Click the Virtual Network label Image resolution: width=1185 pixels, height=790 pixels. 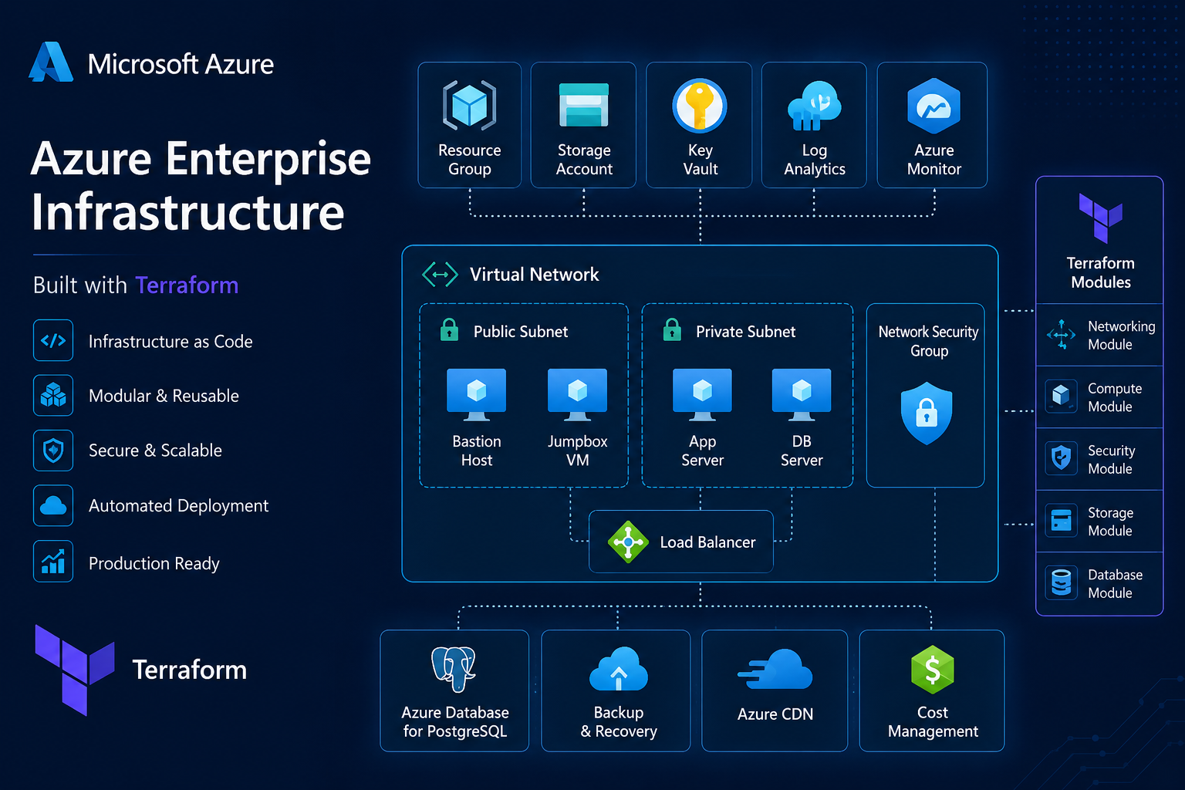coord(534,275)
